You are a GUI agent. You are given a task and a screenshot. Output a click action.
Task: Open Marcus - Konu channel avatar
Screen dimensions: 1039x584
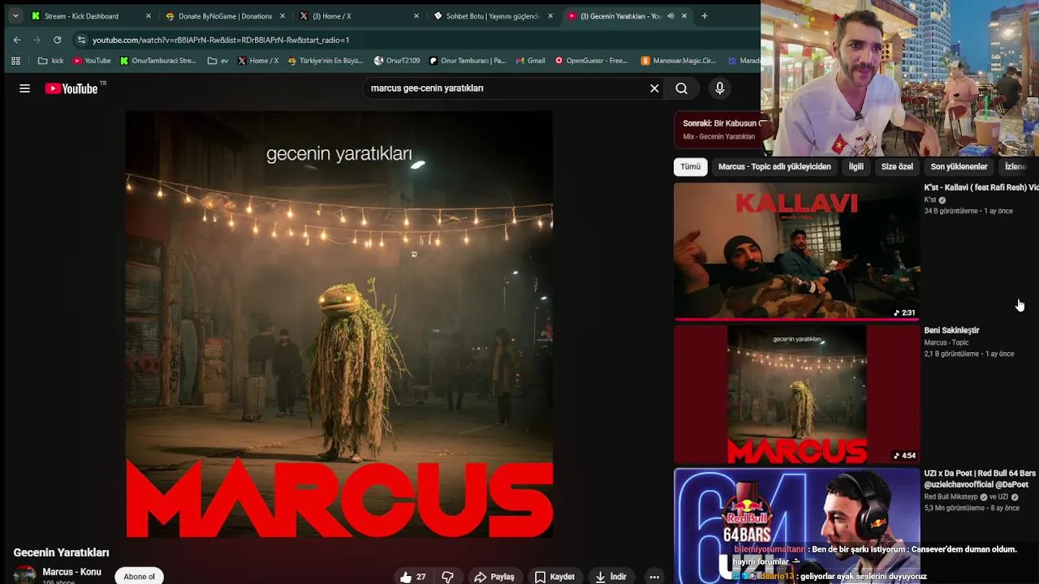[24, 575]
